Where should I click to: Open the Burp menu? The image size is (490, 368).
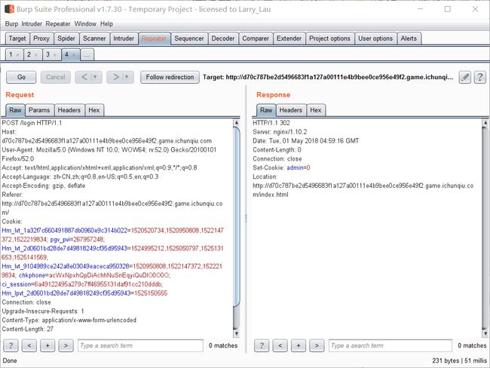point(11,24)
